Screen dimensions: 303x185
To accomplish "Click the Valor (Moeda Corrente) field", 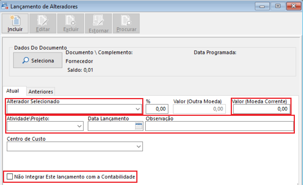I will click(262, 109).
